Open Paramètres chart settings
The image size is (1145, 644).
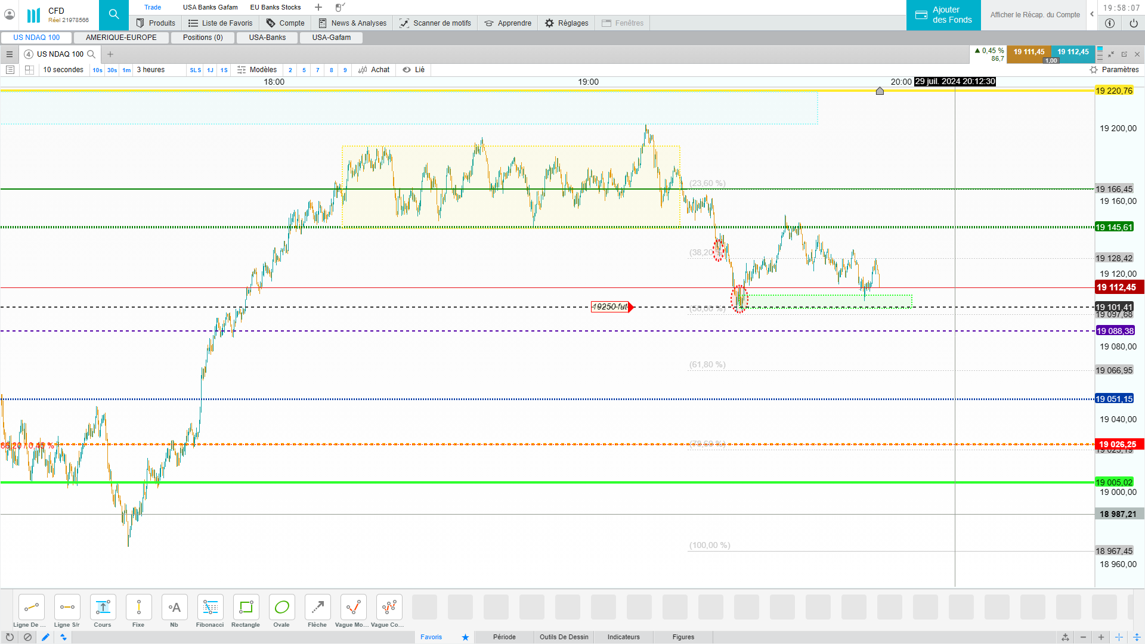point(1114,70)
